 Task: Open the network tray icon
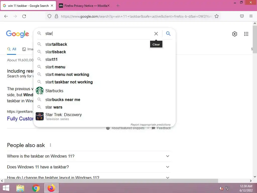pyautogui.click(x=227, y=188)
